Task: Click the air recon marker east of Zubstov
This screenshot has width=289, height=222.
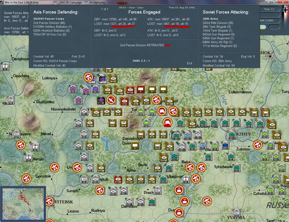Action: click(x=258, y=145)
